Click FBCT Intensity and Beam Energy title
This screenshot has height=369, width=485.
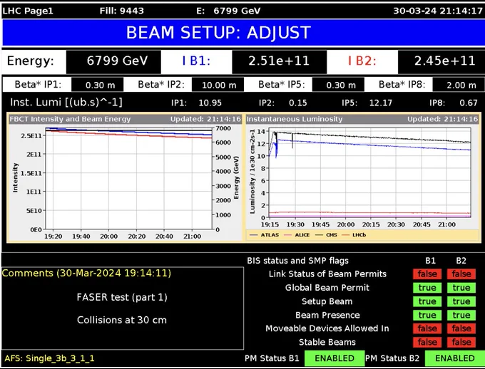[x=70, y=119]
